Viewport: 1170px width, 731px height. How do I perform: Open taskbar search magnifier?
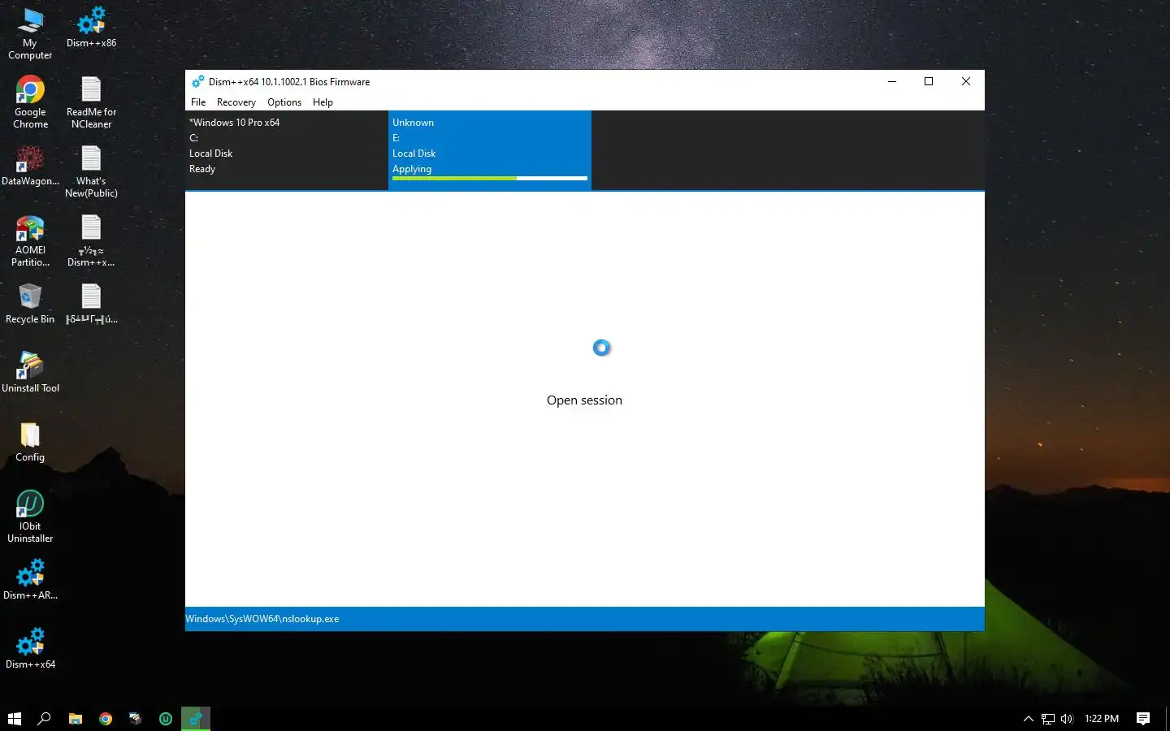tap(45, 718)
